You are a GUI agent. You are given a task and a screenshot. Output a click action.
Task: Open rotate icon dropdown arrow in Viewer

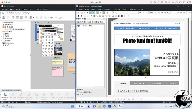click(87, 13)
